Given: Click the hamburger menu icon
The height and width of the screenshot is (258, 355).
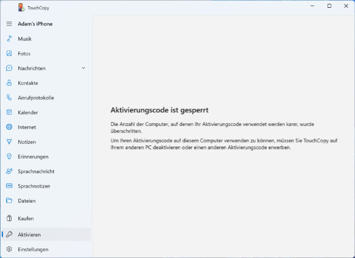Looking at the screenshot, I should 9,24.
